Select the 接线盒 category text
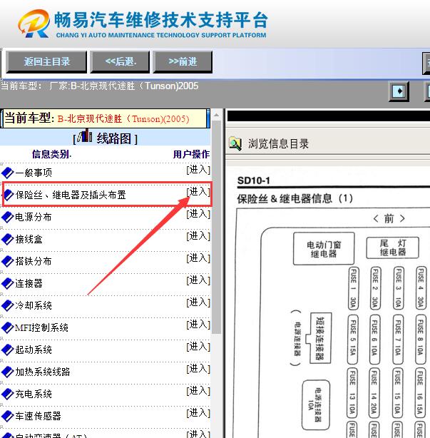This screenshot has height=438, width=430. click(29, 239)
